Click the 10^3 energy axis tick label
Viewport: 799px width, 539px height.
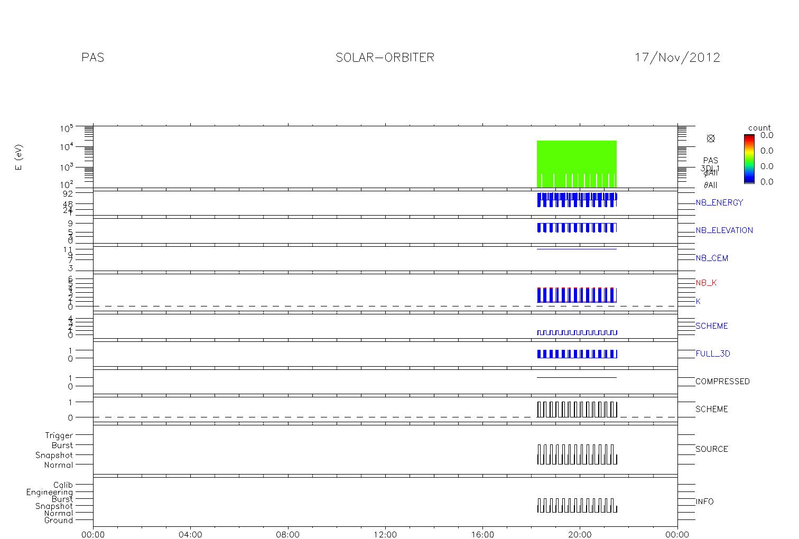[67, 167]
